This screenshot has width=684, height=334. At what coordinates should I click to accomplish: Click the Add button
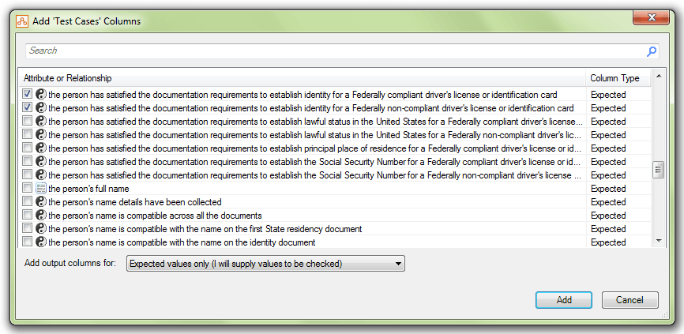coord(564,300)
